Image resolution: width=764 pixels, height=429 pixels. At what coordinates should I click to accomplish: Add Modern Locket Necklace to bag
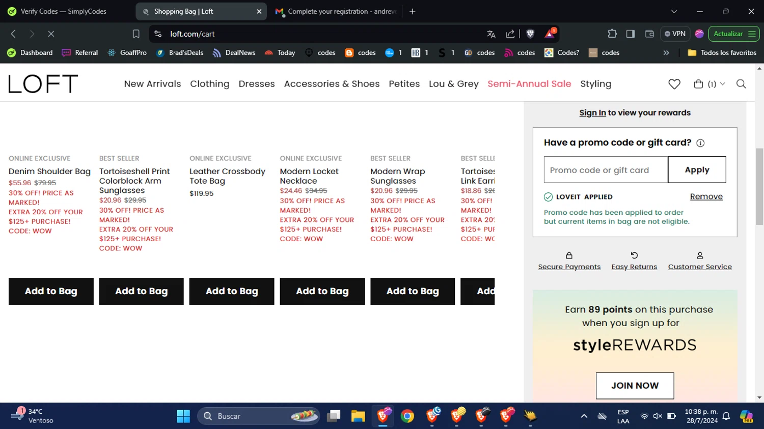[322, 291]
